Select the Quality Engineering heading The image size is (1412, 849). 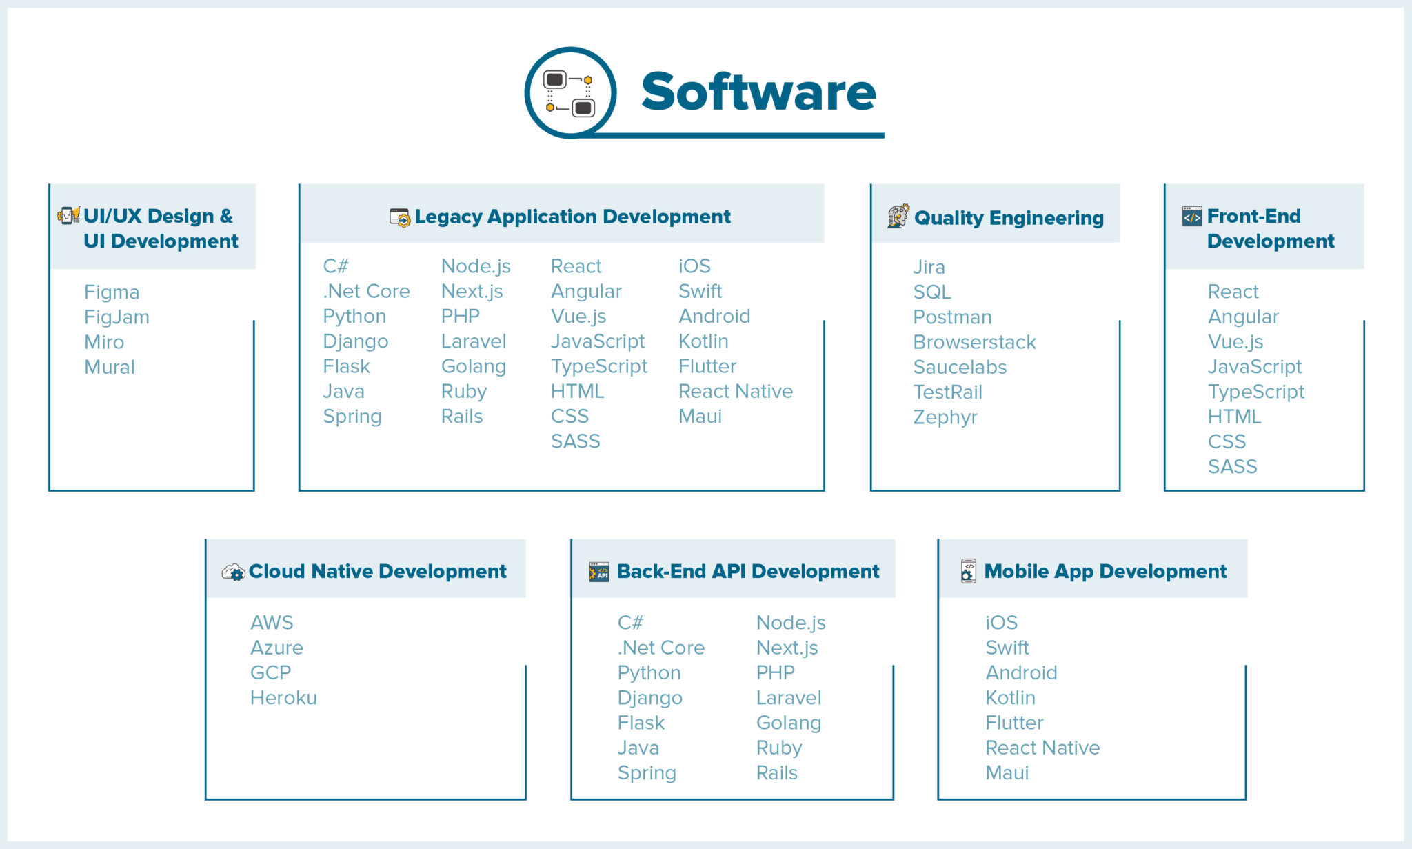tap(1009, 218)
